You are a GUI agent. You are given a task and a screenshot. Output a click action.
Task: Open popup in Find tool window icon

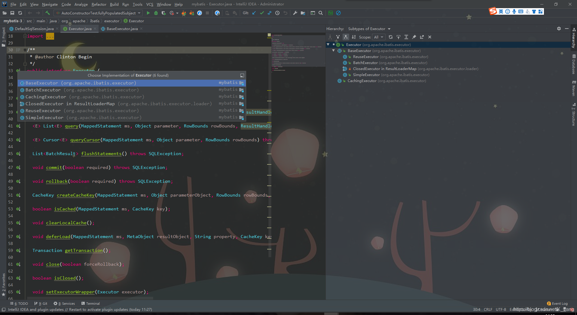(242, 75)
